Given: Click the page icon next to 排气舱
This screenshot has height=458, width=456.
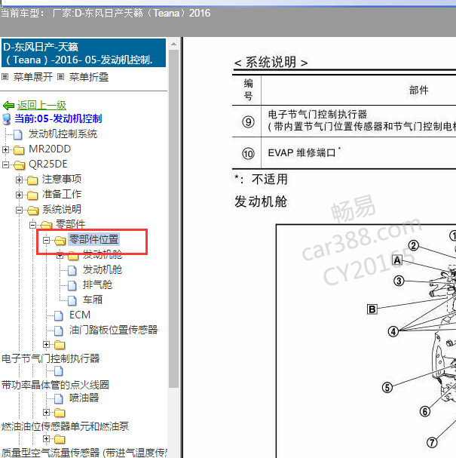Looking at the screenshot, I should pyautogui.click(x=72, y=285).
